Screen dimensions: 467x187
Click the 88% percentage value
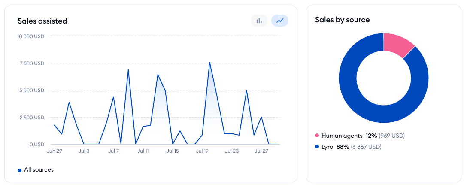click(343, 147)
